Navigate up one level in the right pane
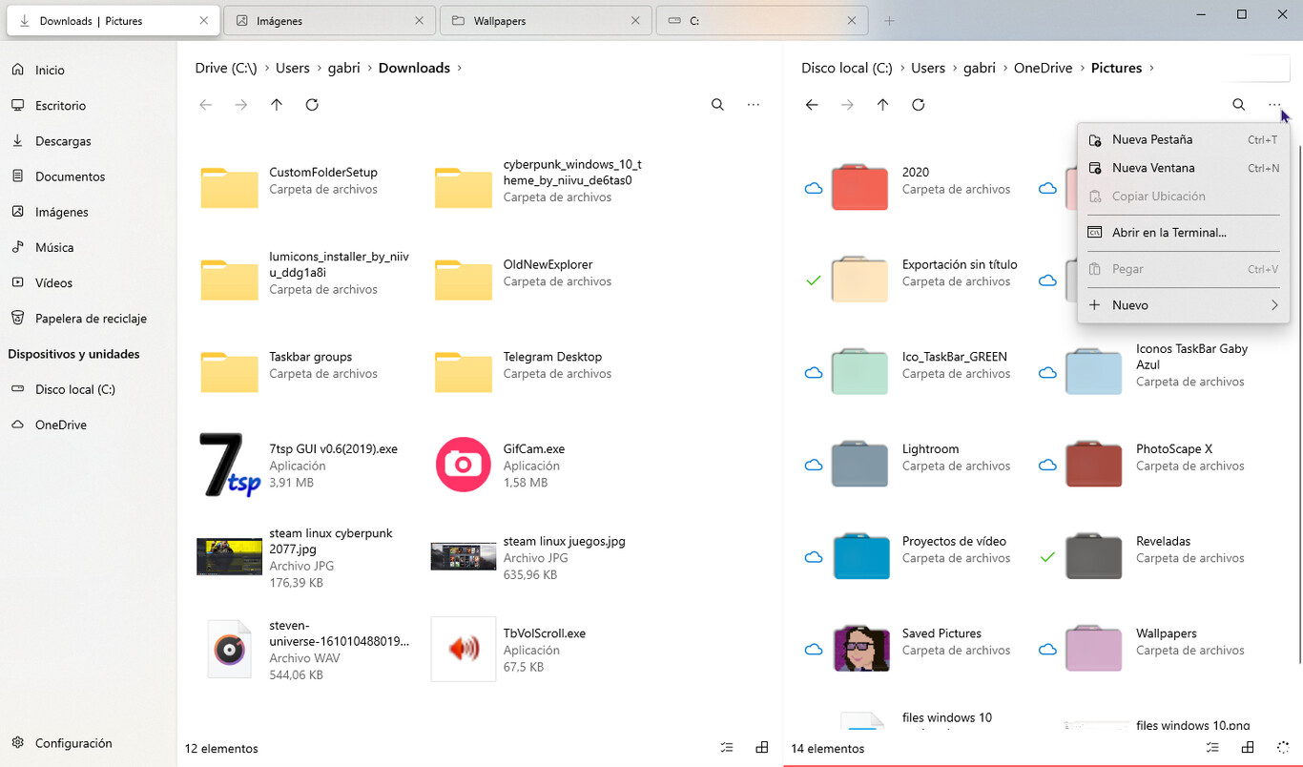Image resolution: width=1303 pixels, height=767 pixels. click(882, 105)
